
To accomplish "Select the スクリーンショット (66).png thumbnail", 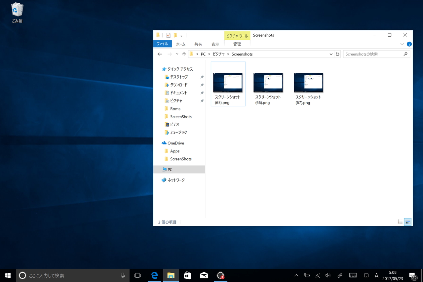I will (x=268, y=83).
